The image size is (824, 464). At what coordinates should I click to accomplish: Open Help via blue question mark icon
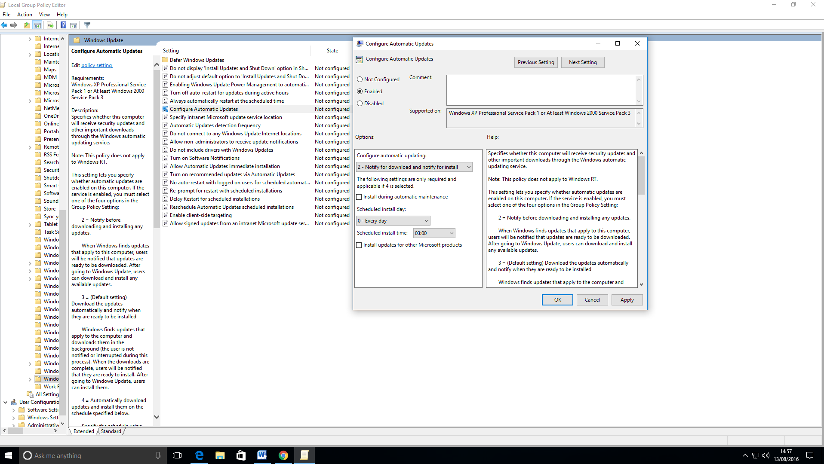click(x=63, y=25)
